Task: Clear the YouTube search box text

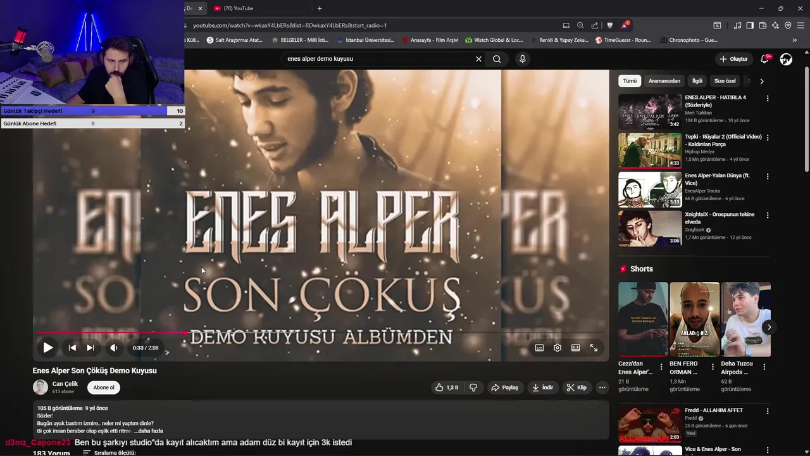Action: click(478, 59)
